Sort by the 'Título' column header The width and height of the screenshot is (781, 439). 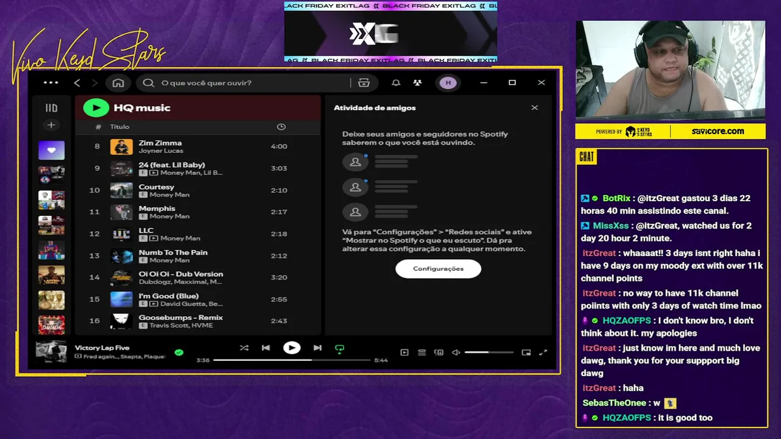(x=120, y=127)
